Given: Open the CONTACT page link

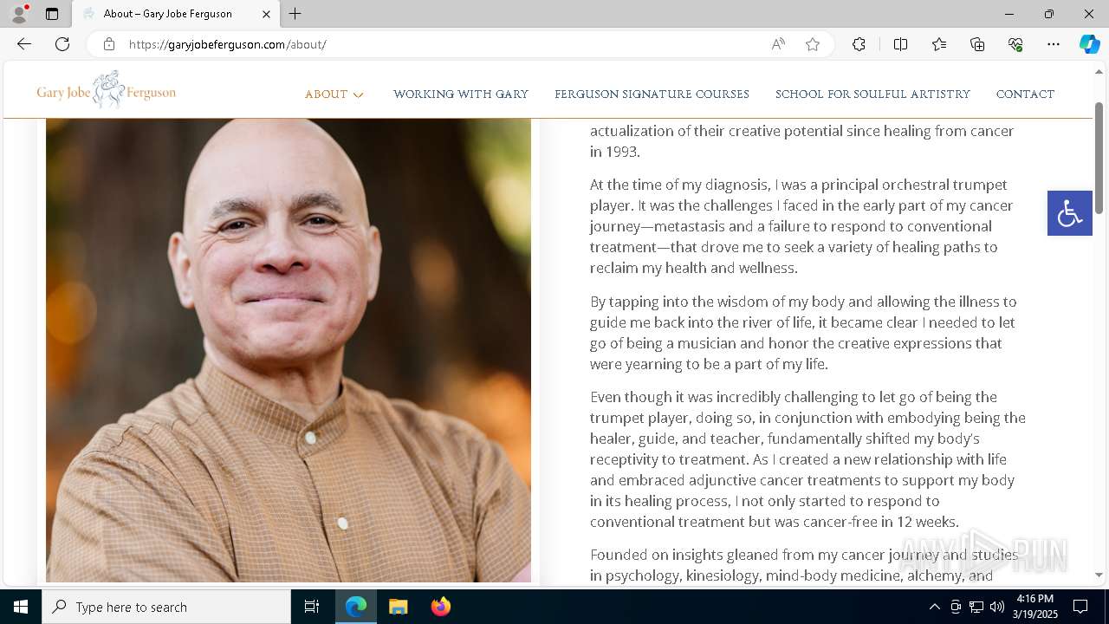Looking at the screenshot, I should point(1025,94).
